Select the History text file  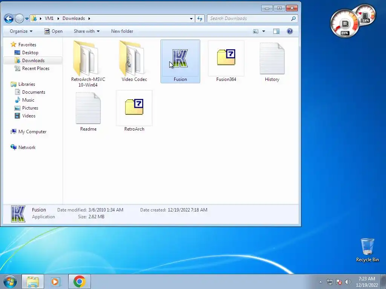[272, 61]
